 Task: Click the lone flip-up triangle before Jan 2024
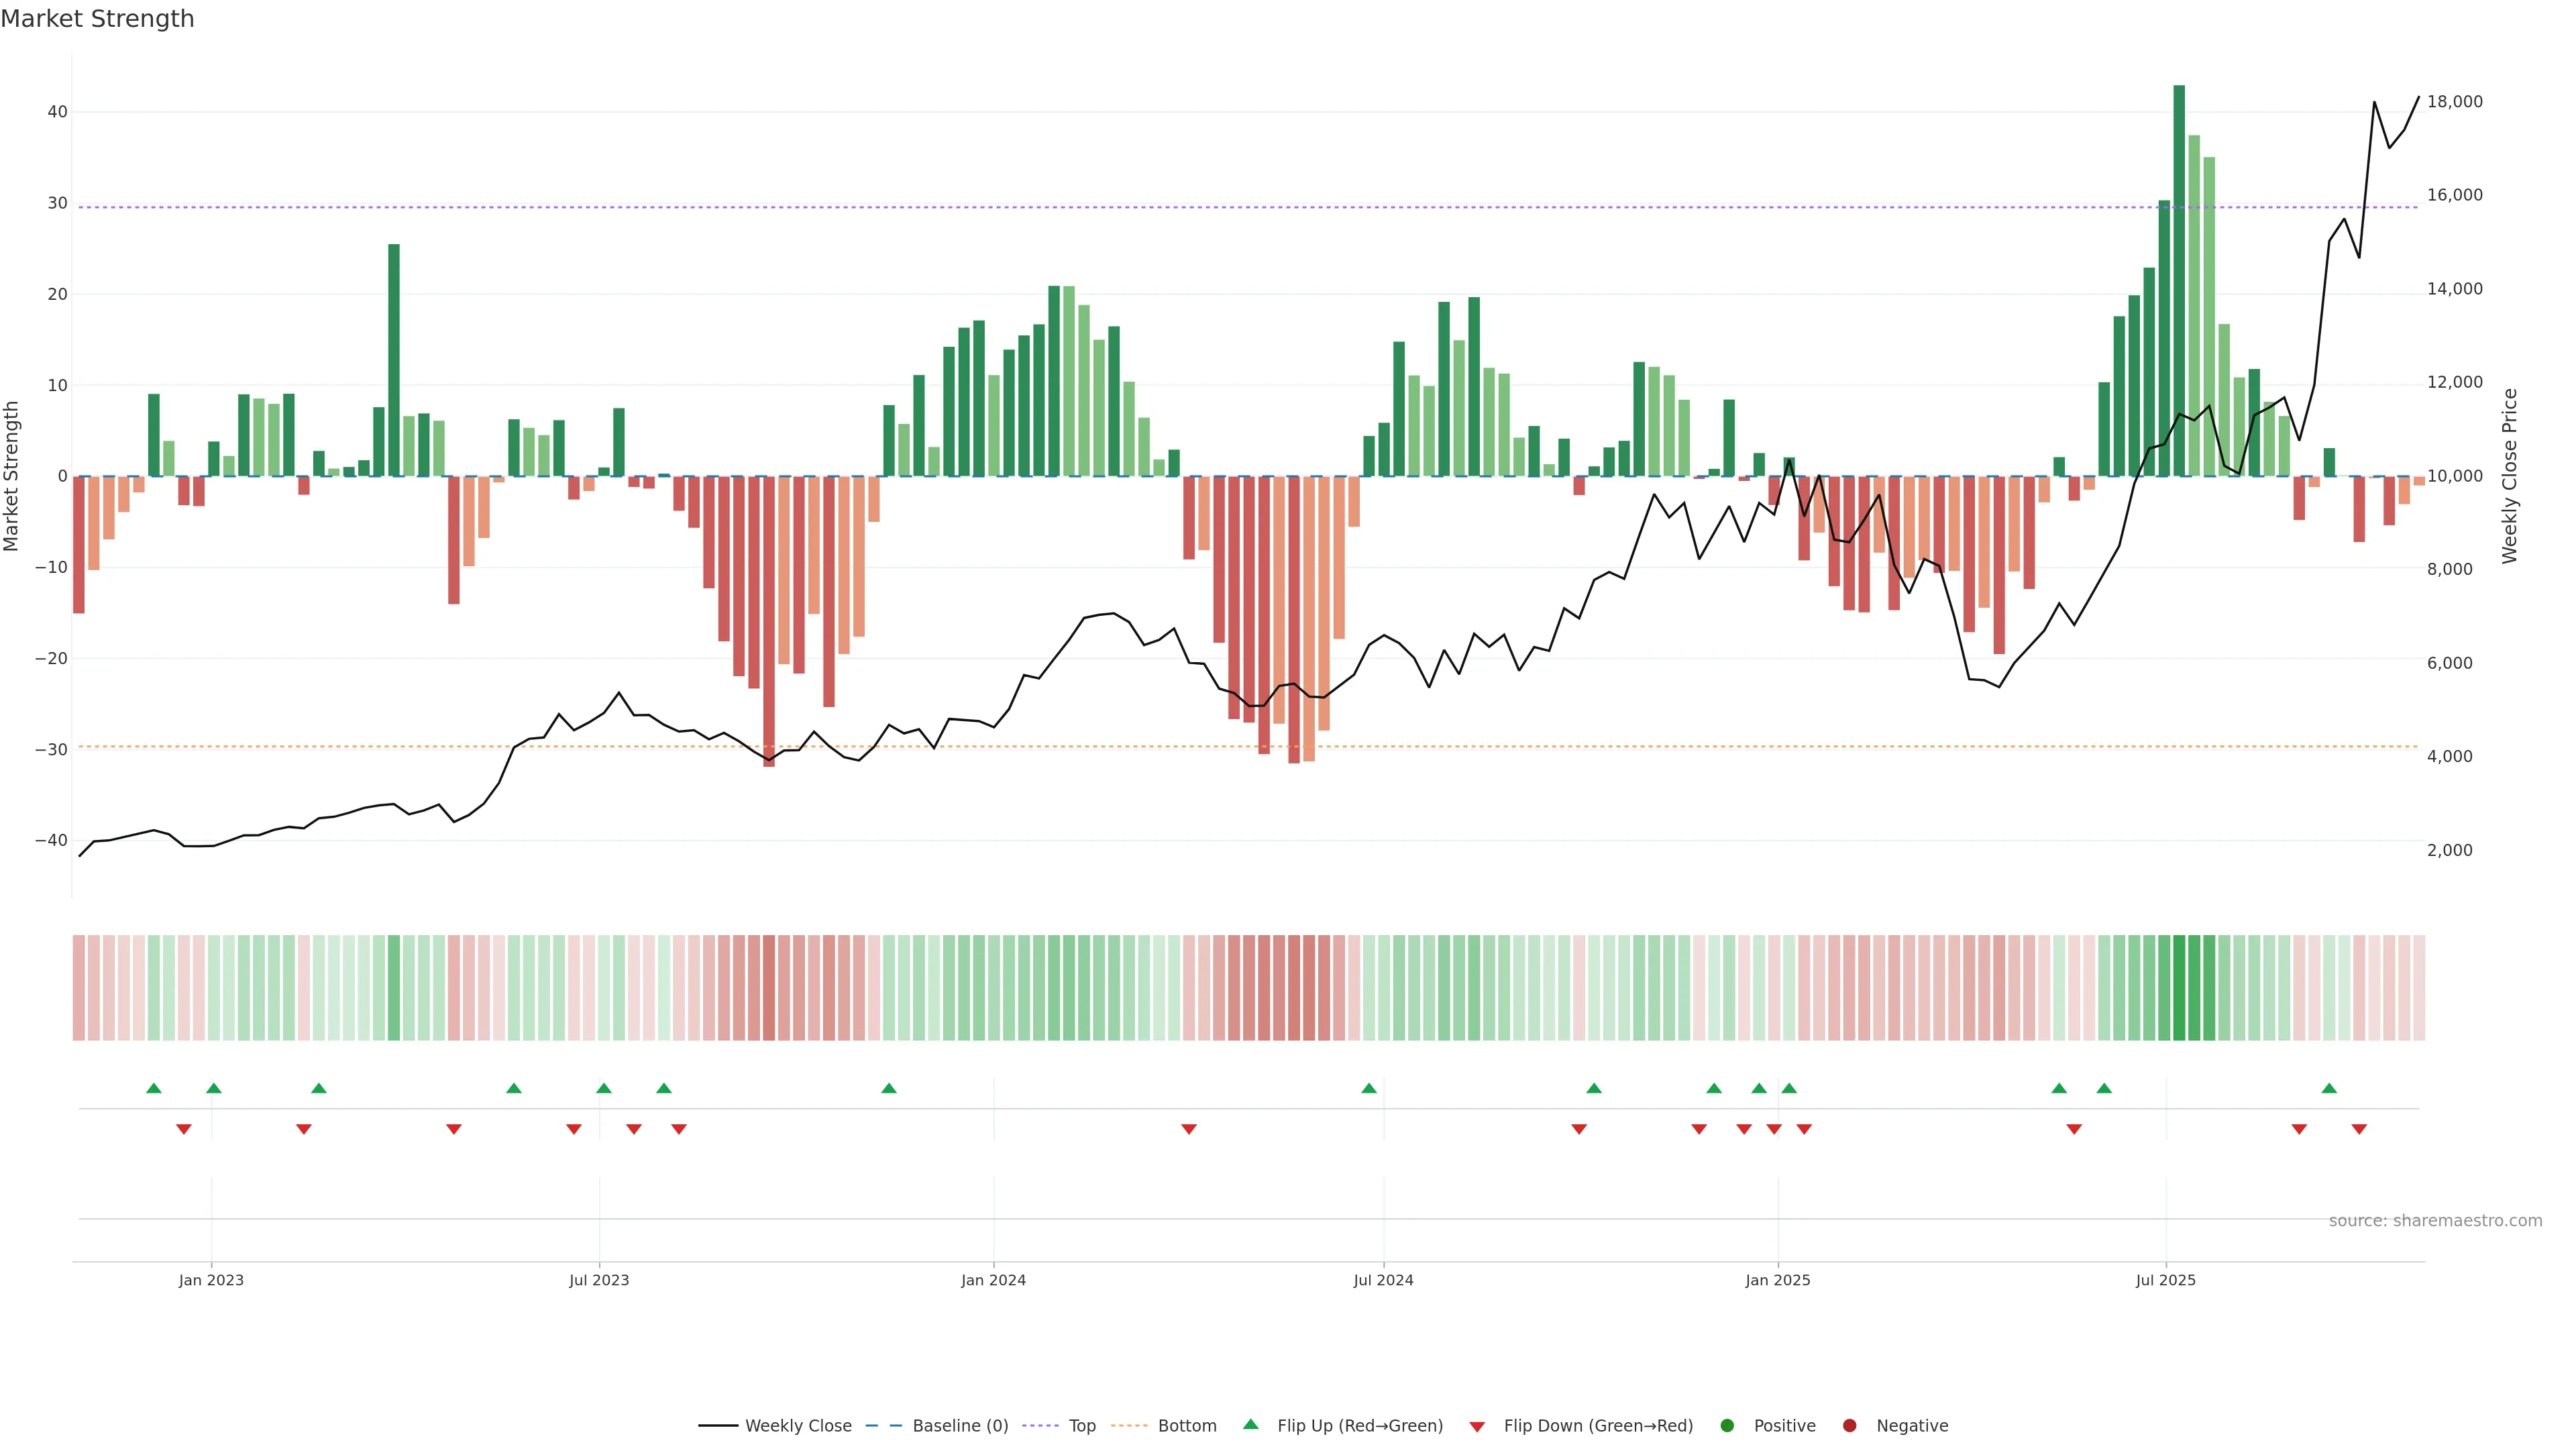889,1088
